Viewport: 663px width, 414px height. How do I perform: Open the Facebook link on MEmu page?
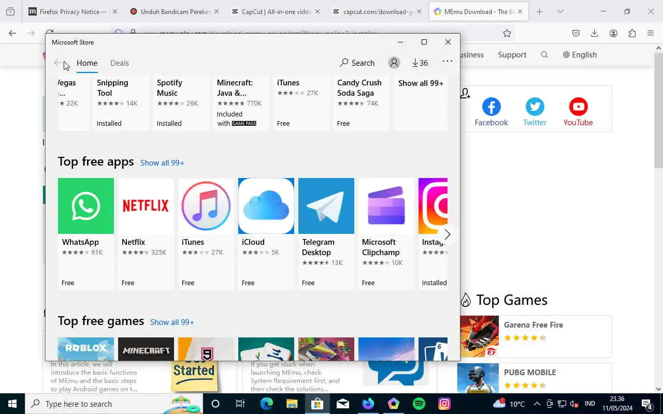pyautogui.click(x=491, y=112)
